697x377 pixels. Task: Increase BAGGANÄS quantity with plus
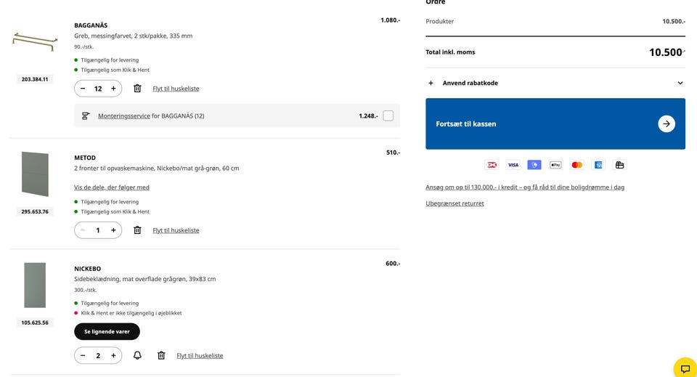click(x=113, y=89)
